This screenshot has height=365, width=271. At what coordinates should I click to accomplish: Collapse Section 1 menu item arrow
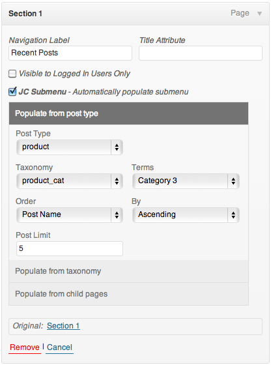click(259, 14)
